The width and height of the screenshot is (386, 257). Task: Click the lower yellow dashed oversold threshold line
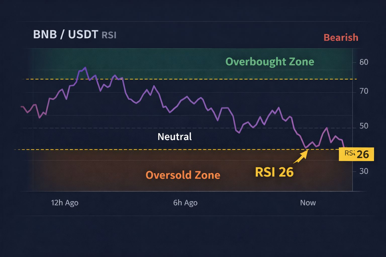tap(176, 150)
